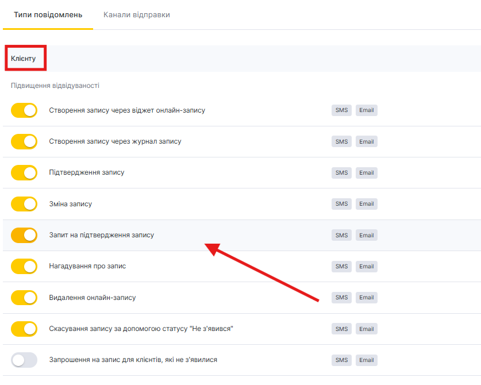Select Email badge for Створення запису через журнал

(366, 142)
